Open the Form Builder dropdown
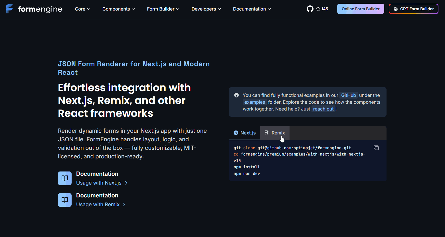 [163, 9]
